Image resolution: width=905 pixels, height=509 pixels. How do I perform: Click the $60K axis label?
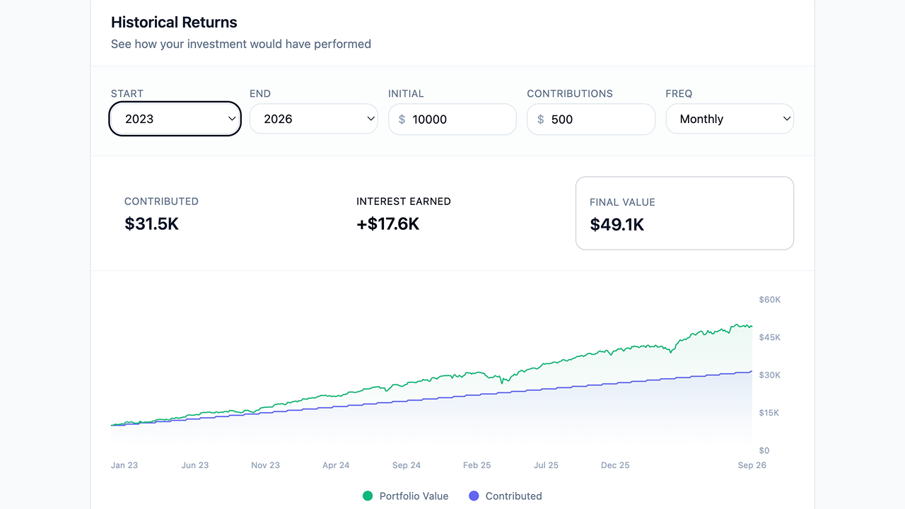tap(769, 300)
